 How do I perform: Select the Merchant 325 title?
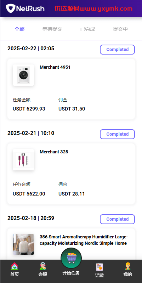pos(54,152)
